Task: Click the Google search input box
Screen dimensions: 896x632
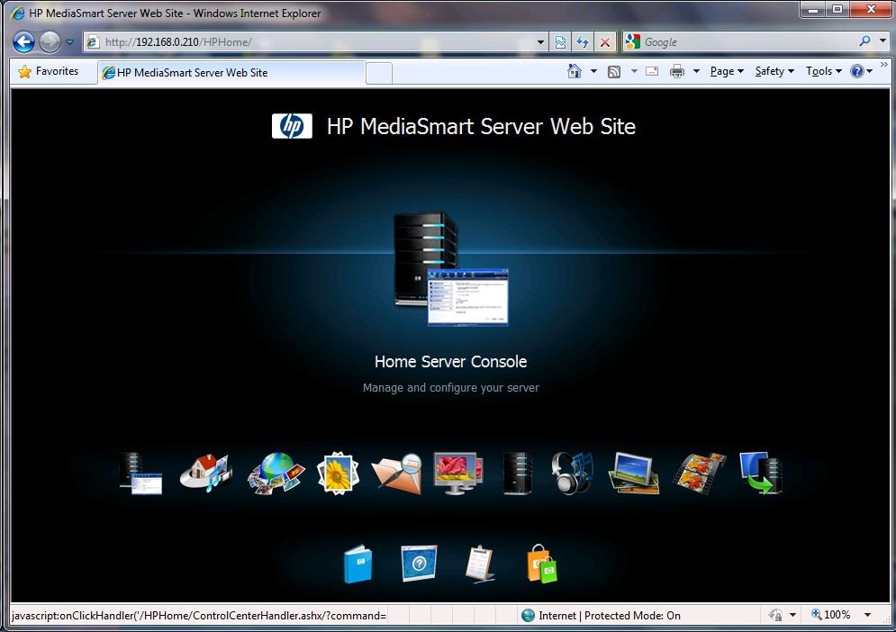Action: (x=748, y=41)
